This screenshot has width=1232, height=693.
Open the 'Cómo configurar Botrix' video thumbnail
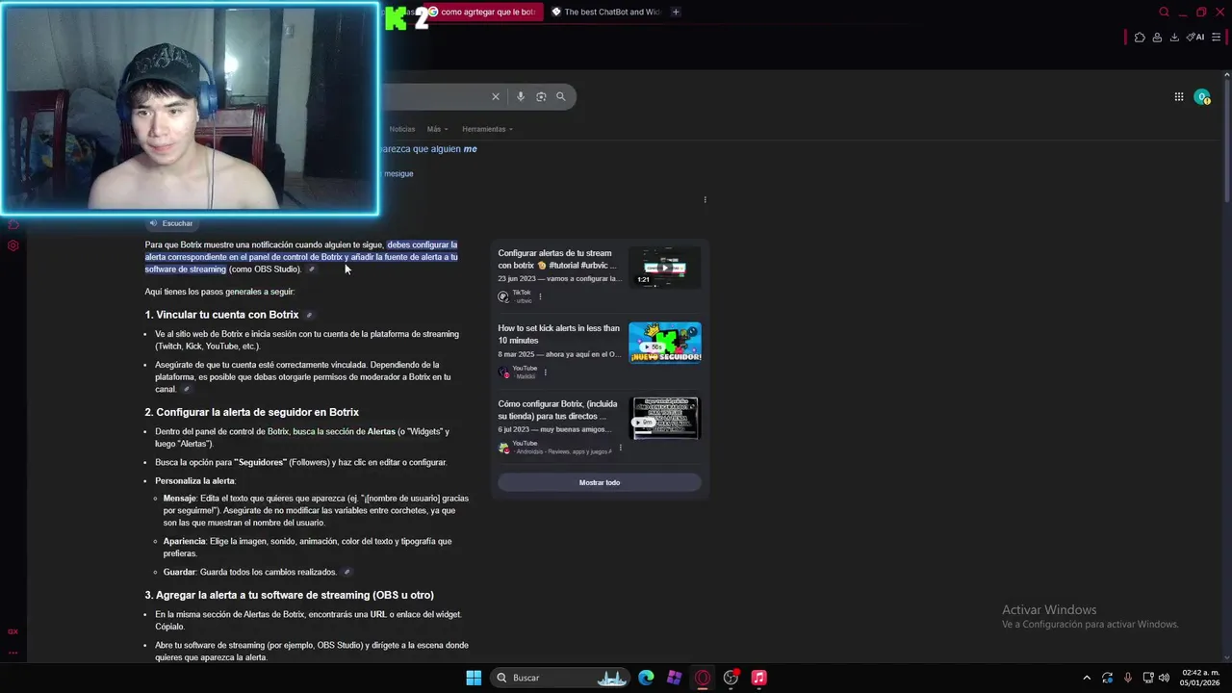click(664, 418)
